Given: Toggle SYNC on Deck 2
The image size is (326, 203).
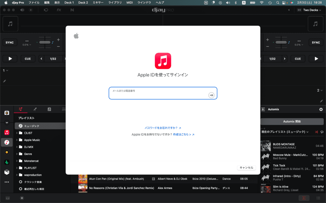Looking at the screenshot, I should [316, 43].
